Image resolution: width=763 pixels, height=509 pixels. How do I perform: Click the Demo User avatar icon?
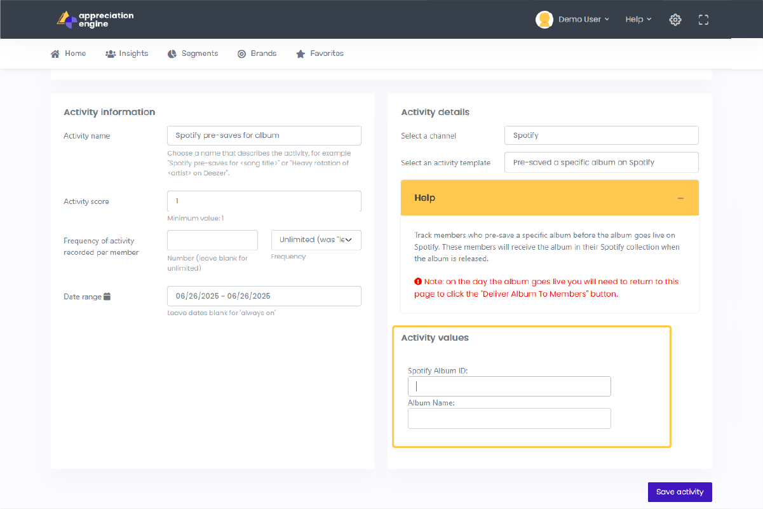(x=544, y=20)
